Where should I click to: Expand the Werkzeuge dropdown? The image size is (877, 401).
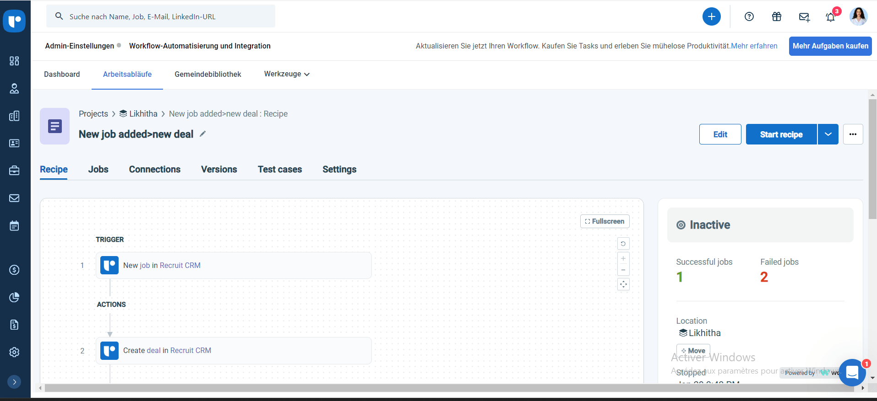287,74
